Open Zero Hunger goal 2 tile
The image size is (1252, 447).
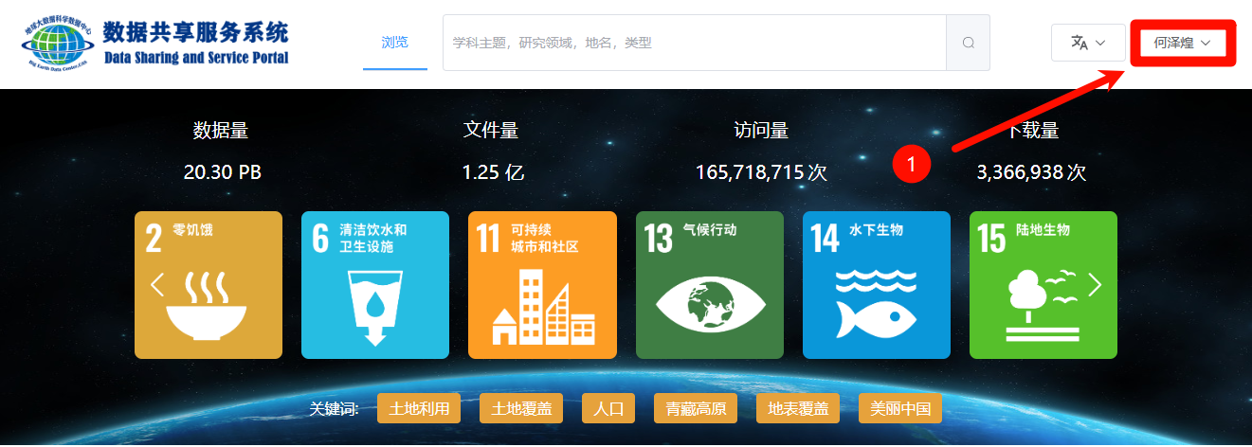click(209, 285)
